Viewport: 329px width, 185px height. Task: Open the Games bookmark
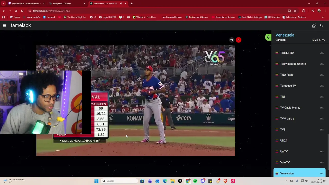pos(15,17)
